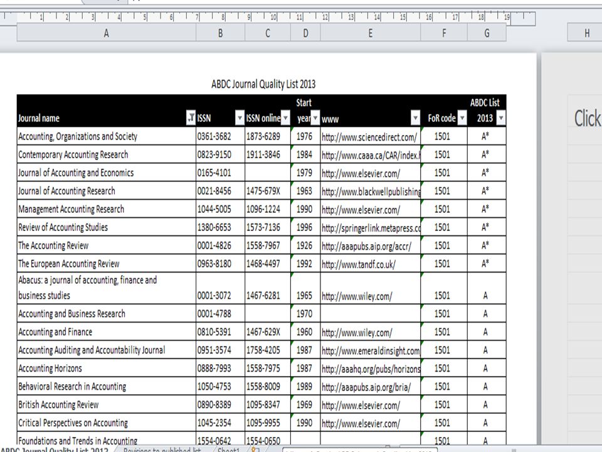Open the Journal name filter dropdown
The height and width of the screenshot is (452, 602).
coord(191,118)
